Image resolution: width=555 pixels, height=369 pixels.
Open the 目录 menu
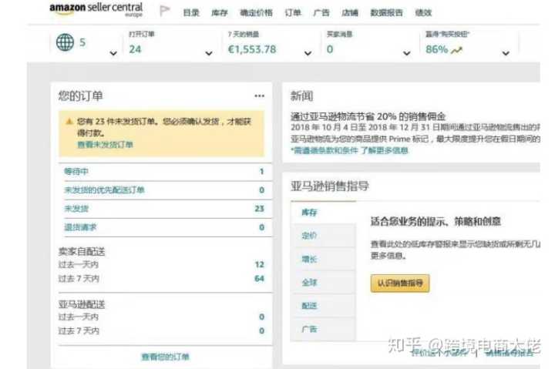coord(191,12)
